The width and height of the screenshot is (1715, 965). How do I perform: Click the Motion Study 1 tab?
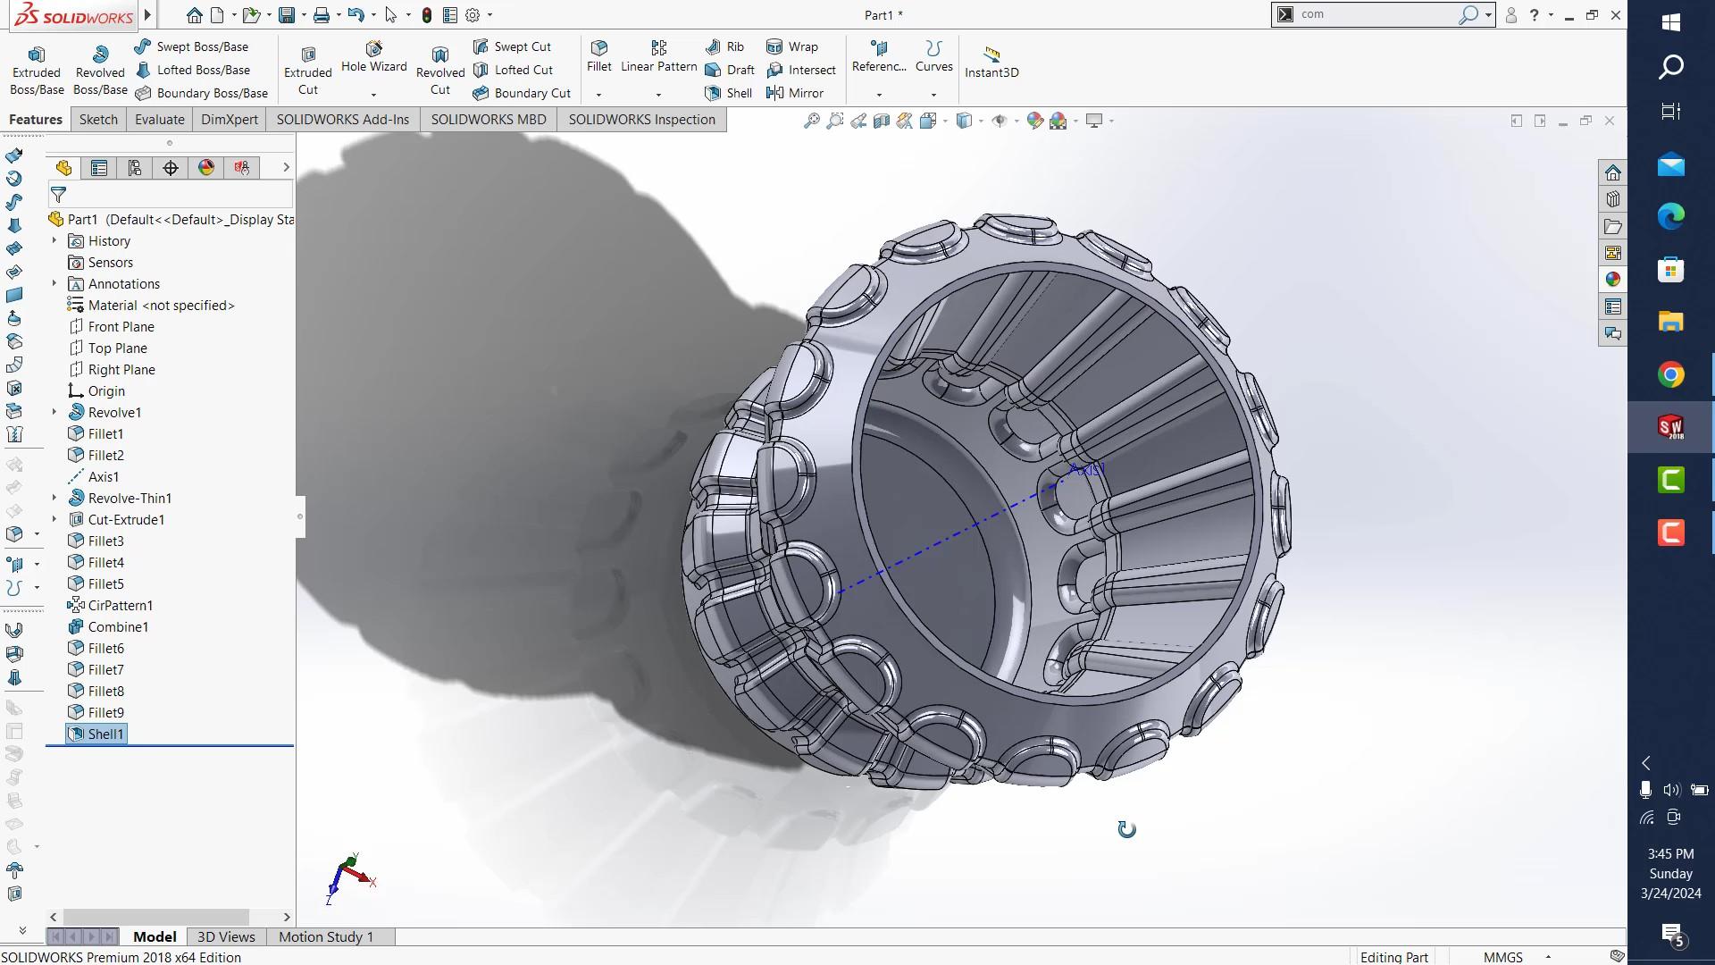[325, 936]
